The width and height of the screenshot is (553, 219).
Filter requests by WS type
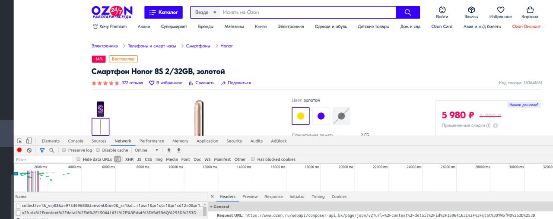coord(207,159)
